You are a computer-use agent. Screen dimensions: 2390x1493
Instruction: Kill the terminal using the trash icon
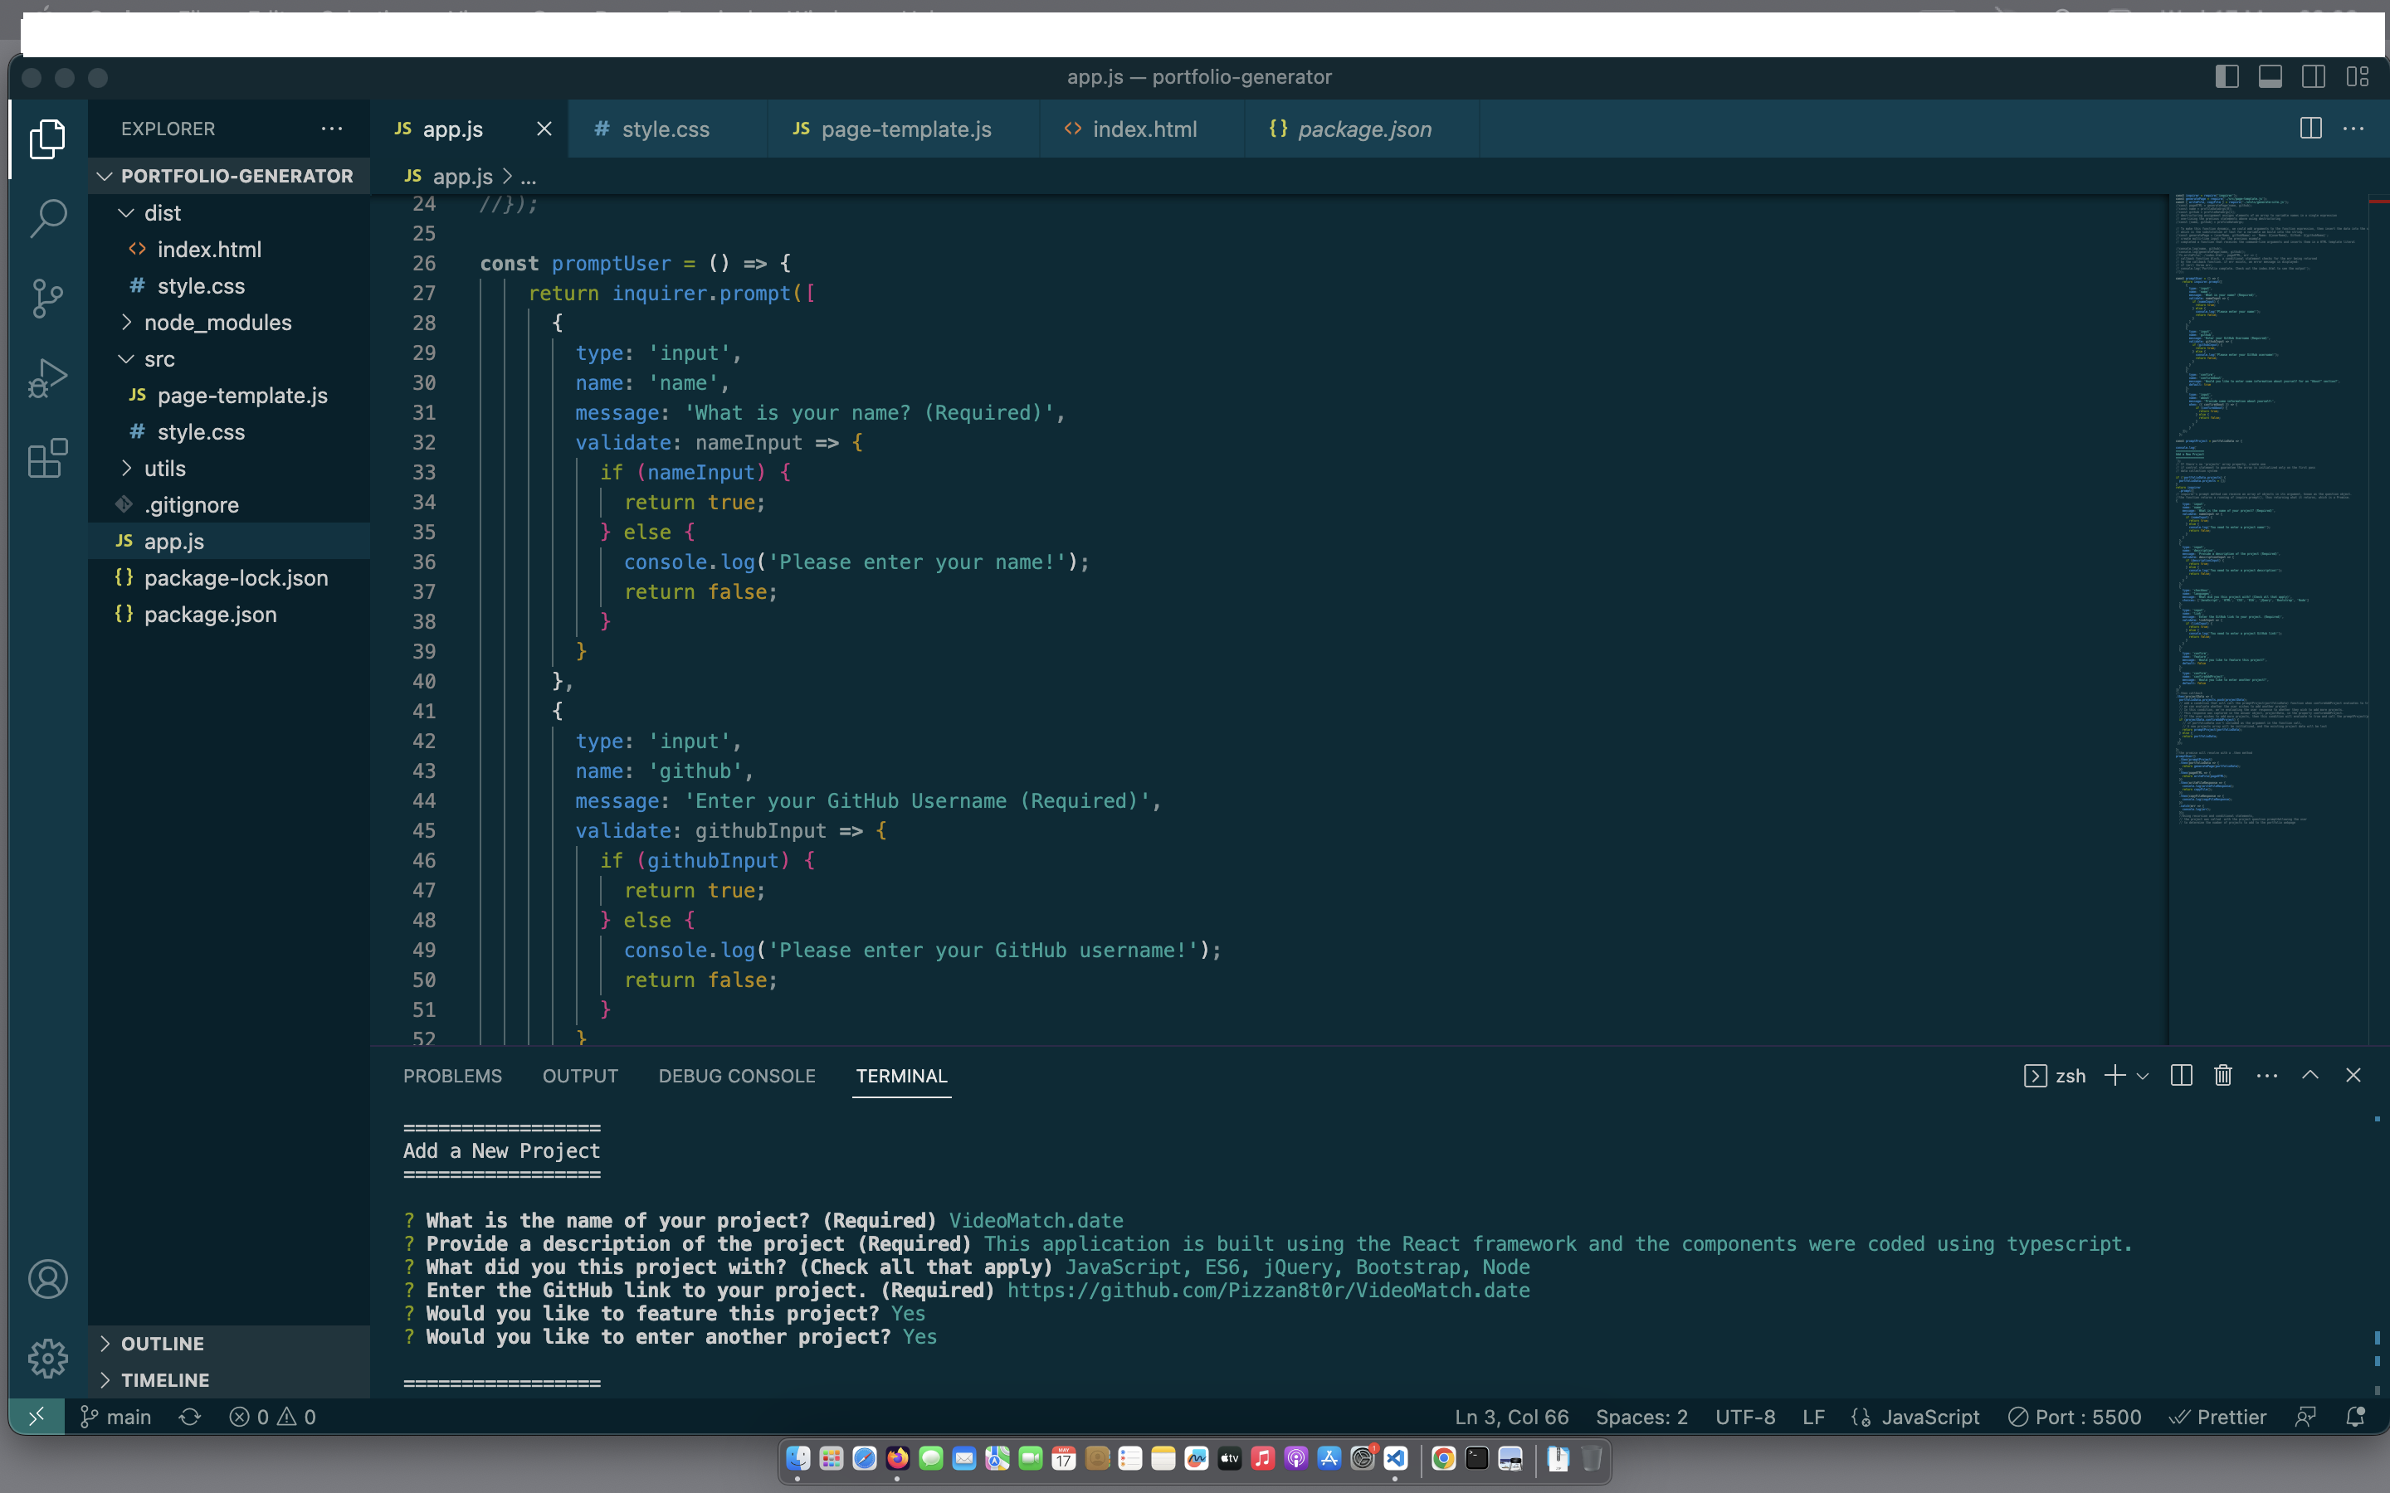(2223, 1075)
